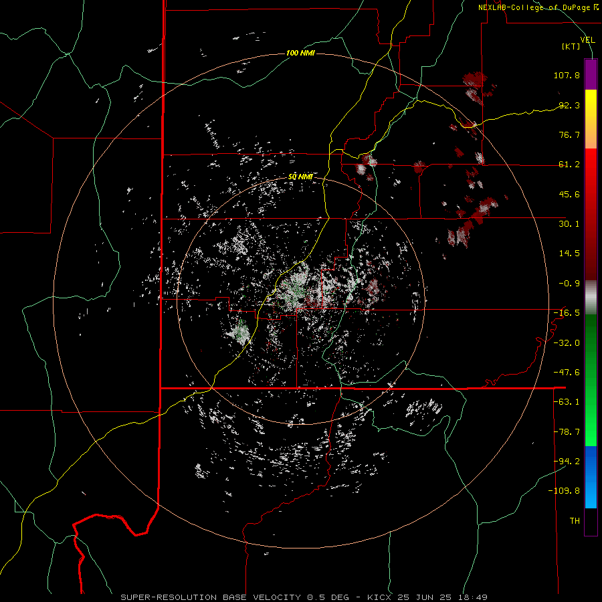
Task: Click the VEL legend title
Action: (588, 40)
